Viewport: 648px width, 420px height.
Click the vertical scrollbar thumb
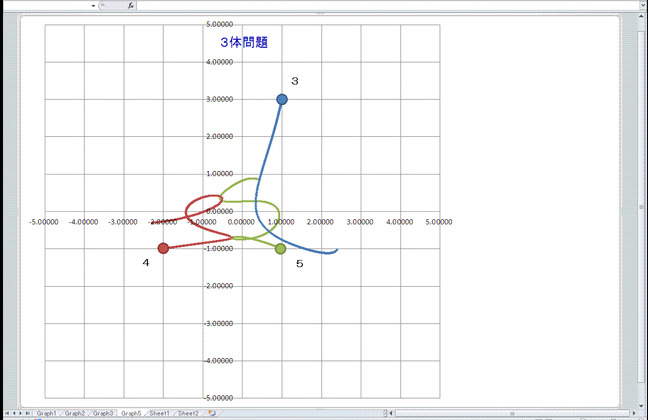tap(641, 207)
